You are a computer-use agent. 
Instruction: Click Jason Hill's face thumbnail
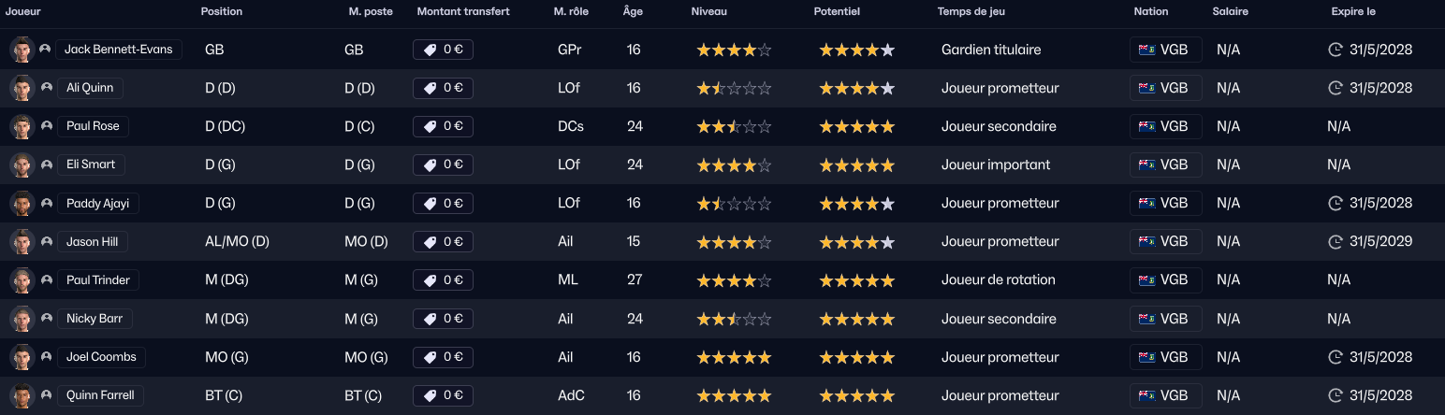pyautogui.click(x=22, y=241)
